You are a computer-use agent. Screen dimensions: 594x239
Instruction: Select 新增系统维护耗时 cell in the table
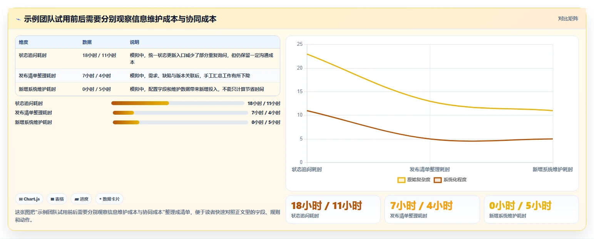coord(37,89)
